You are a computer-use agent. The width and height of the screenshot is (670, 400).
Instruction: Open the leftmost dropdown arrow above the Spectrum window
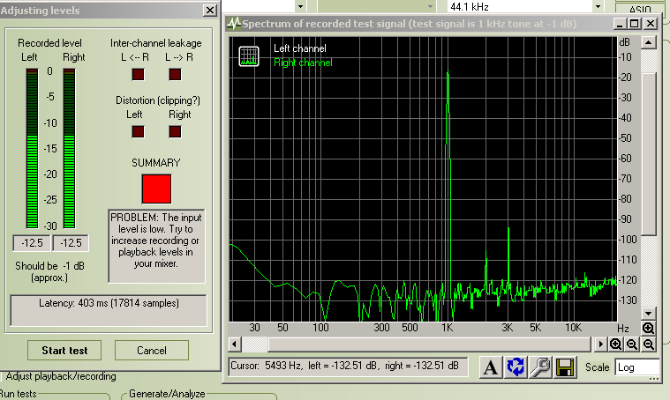[x=300, y=6]
